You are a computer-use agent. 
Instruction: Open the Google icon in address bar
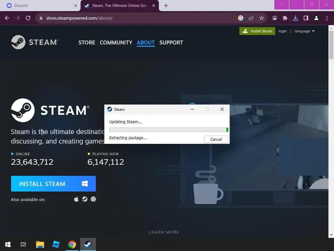click(x=241, y=18)
